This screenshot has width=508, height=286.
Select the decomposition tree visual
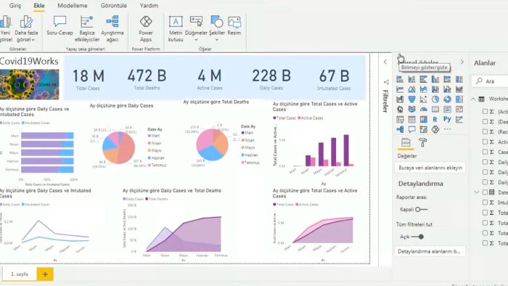click(400, 129)
